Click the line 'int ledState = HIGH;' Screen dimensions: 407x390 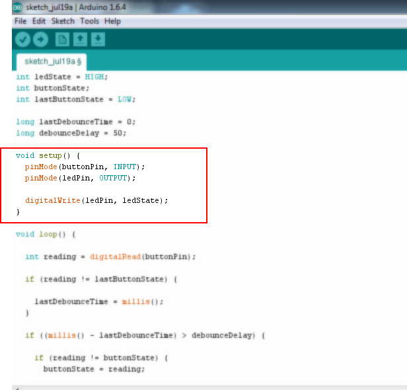point(62,77)
